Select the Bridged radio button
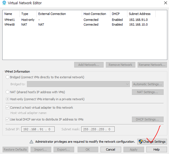 pos(7,77)
